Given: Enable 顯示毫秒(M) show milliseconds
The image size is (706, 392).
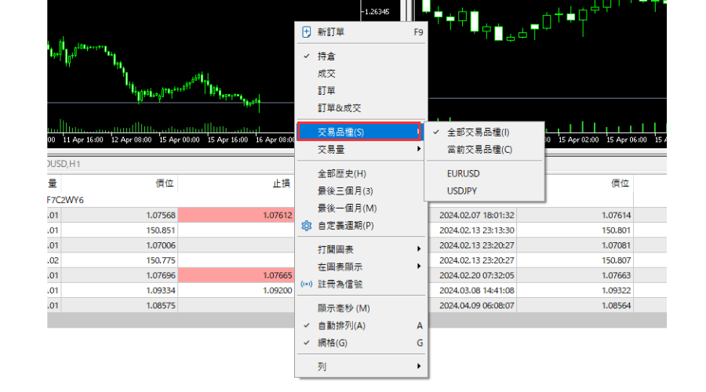Looking at the screenshot, I should coord(343,308).
